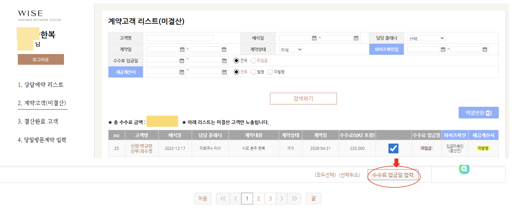Screen dimensions: 515x208
Task: Click the 와이즈확인일 end date calendar icon
Action: (485, 49)
